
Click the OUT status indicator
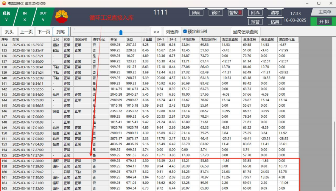43,17
